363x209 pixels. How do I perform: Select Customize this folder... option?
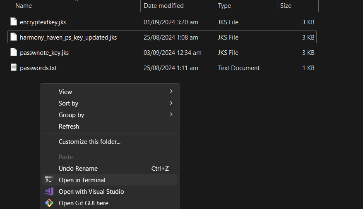point(89,142)
